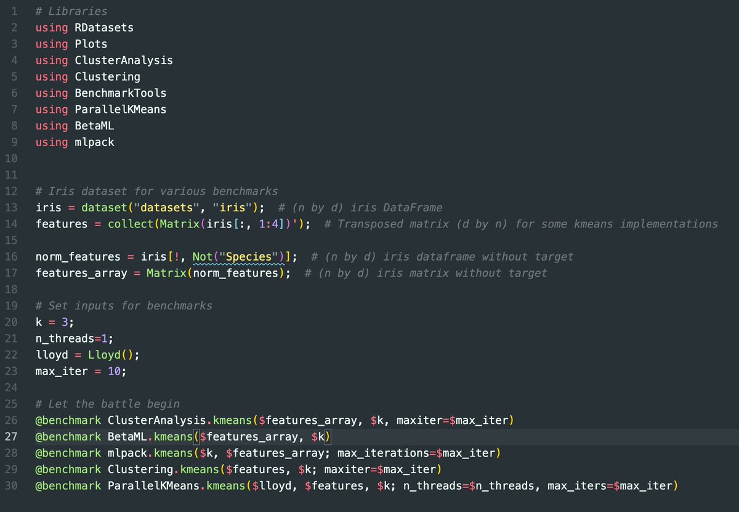Click line number 27 in the gutter
This screenshot has height=512, width=739.
(12, 437)
